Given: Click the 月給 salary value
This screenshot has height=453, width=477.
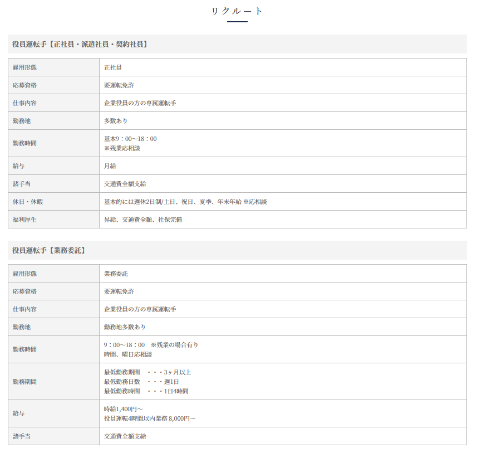Looking at the screenshot, I should [x=110, y=166].
